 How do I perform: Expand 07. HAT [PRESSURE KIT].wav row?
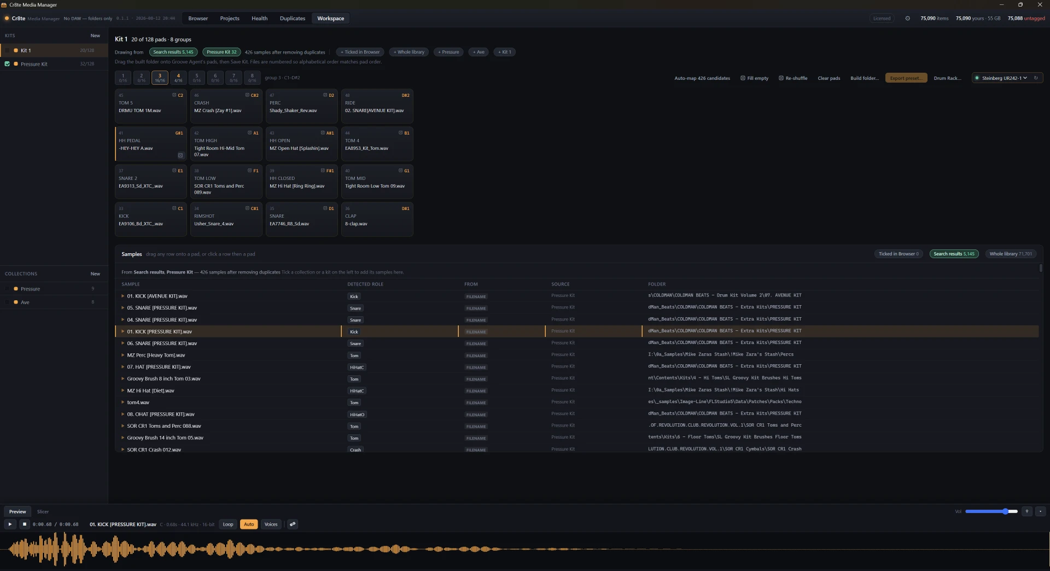tap(122, 367)
